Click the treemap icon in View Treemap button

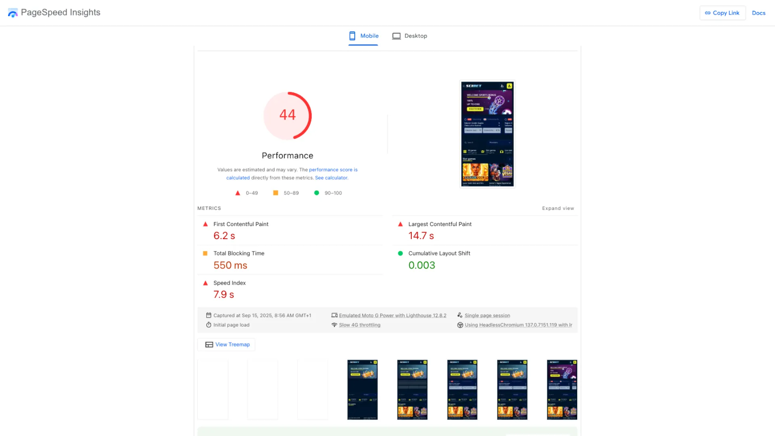coord(209,344)
